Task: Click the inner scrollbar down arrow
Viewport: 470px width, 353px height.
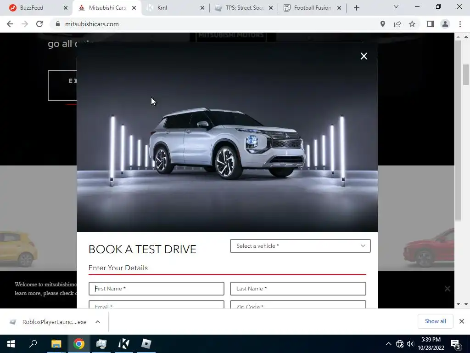Action: point(458,304)
